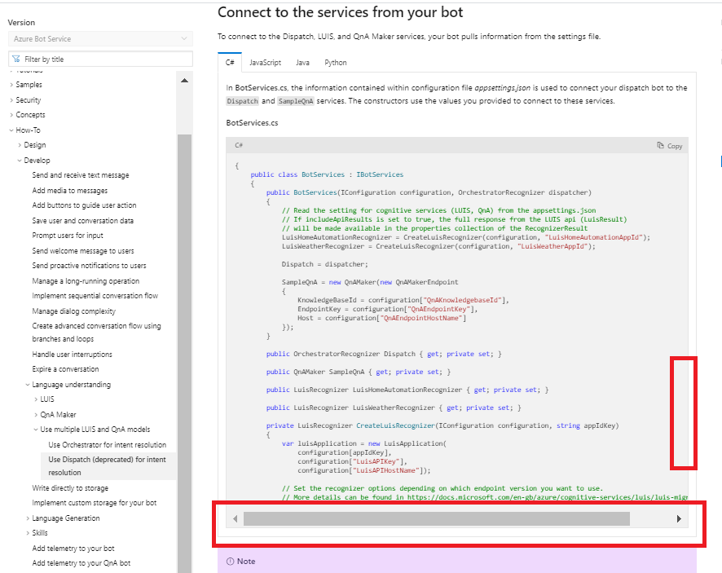Screen dimensions: 722x573
Task: Click the sidebar vertical scrollbar thumb
Action: point(185,353)
